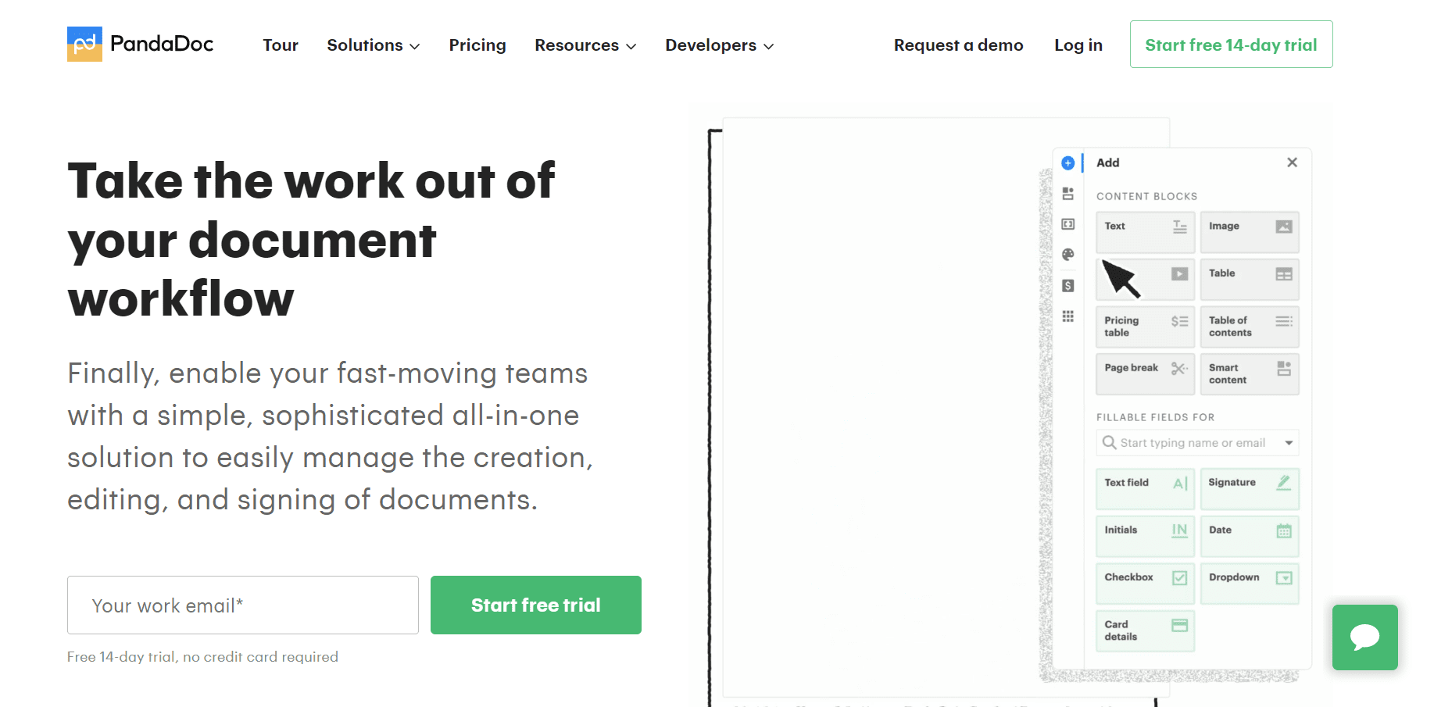Insert a Page break block
1434x707 pixels.
[x=1145, y=373]
